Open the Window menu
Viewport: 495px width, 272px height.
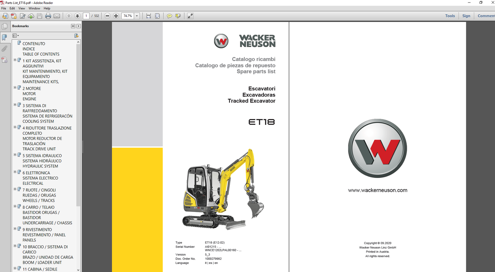pyautogui.click(x=34, y=8)
